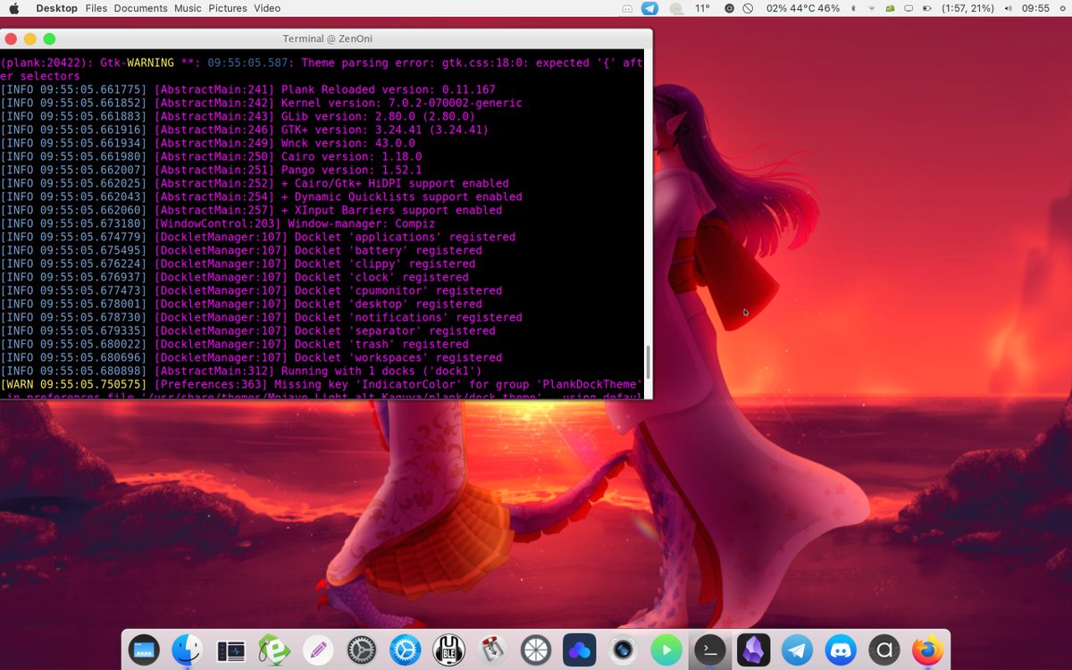The width and height of the screenshot is (1072, 670).
Task: Open the camera lens app in dock
Action: (x=623, y=649)
